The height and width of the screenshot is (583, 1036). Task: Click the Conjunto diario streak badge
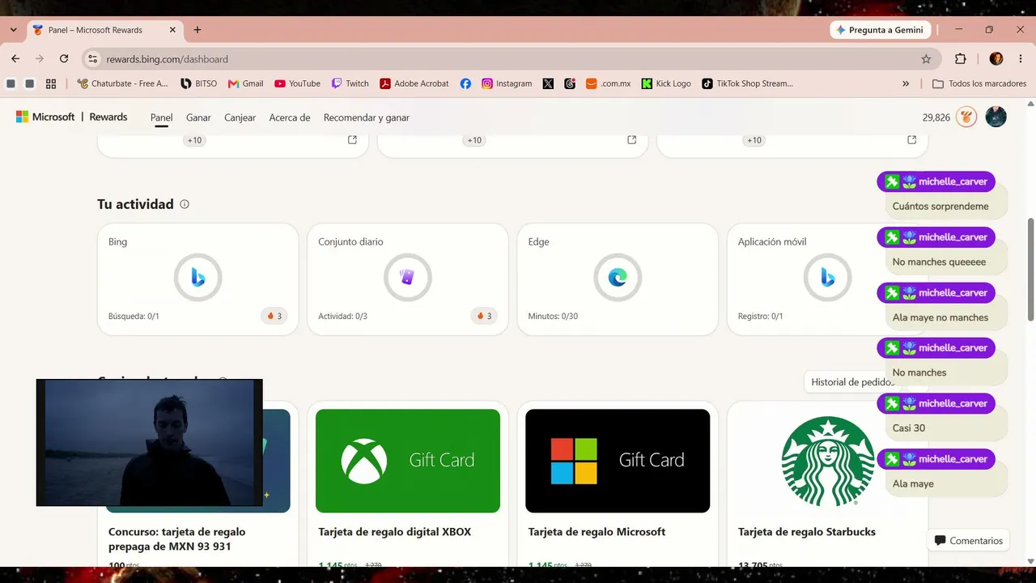click(x=484, y=316)
